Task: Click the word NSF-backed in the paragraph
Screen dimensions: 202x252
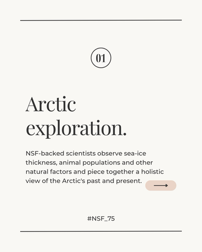Action: pos(45,153)
